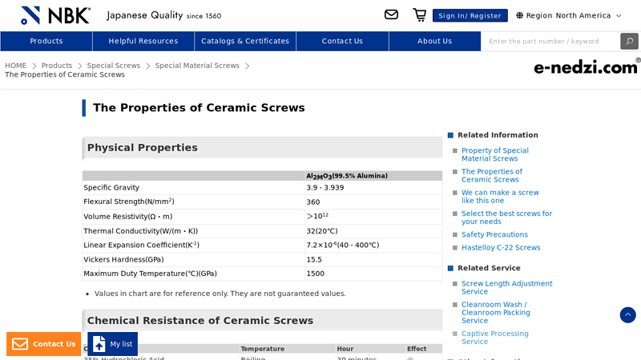Open Catalogs & Certificates menu
Screen dimensions: 641x360
[x=245, y=42]
